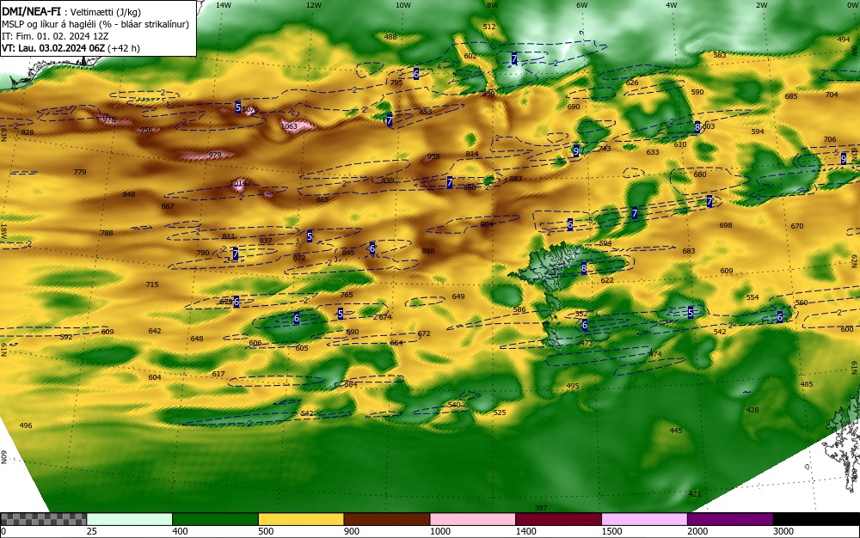Image resolution: width=860 pixels, height=538 pixels.
Task: Select the '617' map value
Action: (218, 374)
